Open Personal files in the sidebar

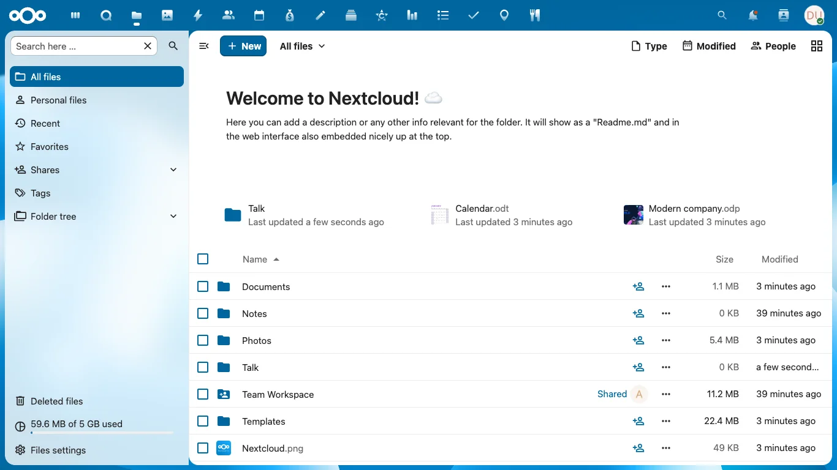tap(97, 100)
